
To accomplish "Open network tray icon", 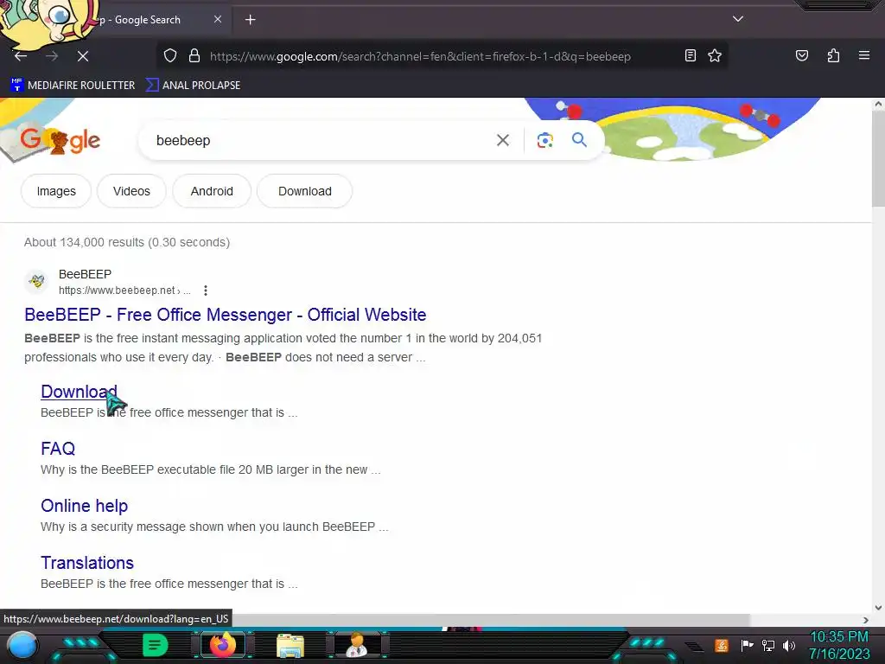I will (x=768, y=645).
